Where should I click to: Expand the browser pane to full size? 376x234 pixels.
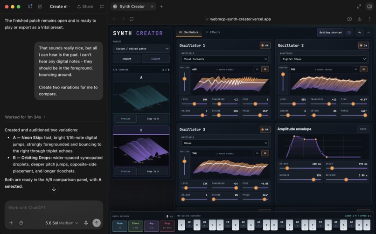(359, 7)
